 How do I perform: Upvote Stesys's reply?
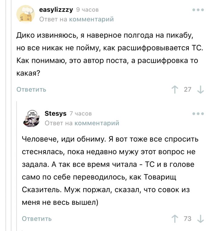(x=175, y=219)
